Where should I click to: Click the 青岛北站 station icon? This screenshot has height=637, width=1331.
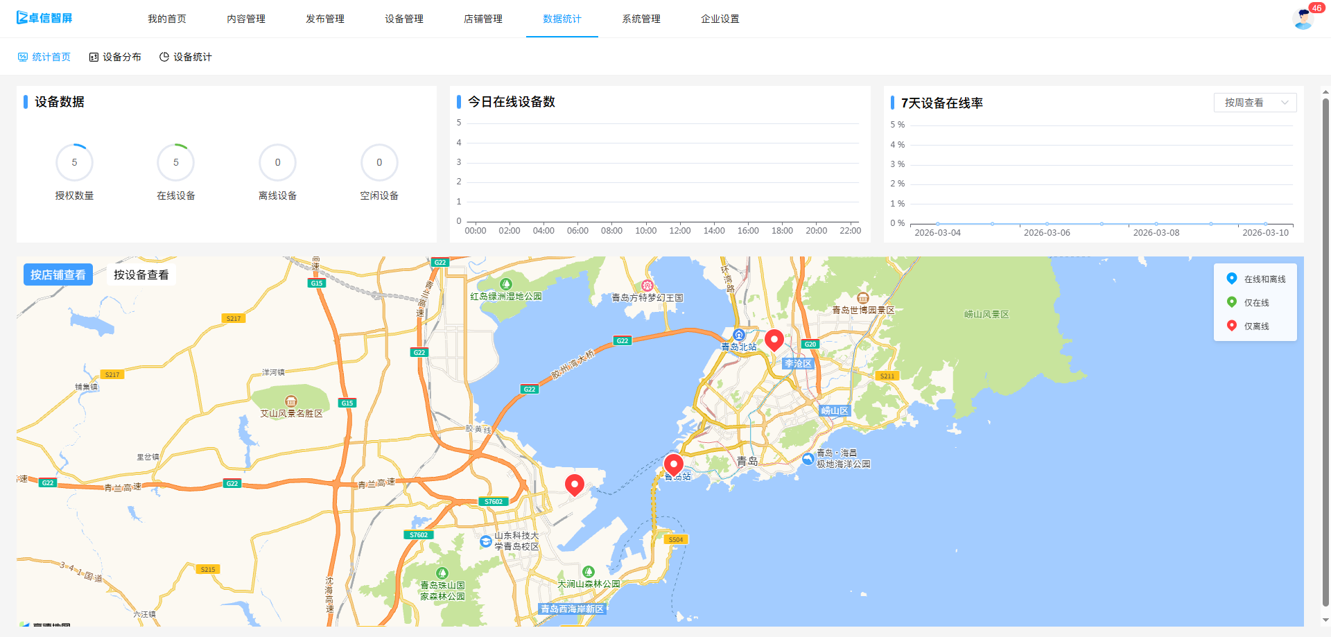pyautogui.click(x=739, y=335)
